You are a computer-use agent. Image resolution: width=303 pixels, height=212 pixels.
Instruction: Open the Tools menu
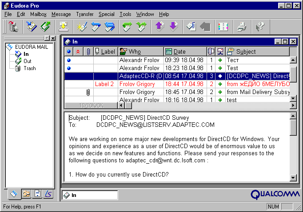[x=125, y=14]
